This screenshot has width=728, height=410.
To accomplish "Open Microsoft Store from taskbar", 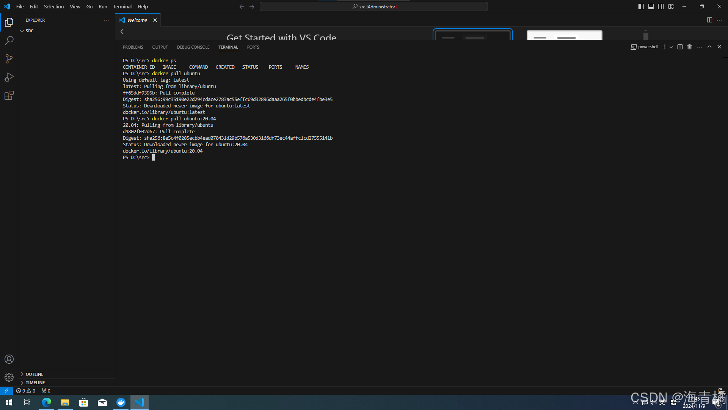I will 84,402.
